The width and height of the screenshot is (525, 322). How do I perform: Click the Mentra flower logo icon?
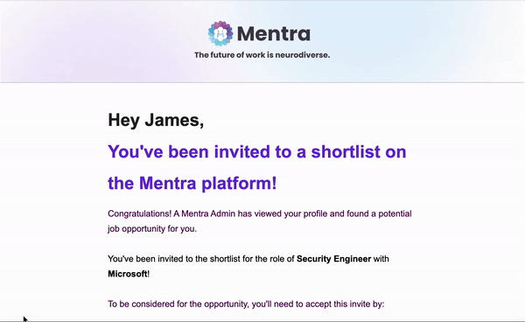220,33
